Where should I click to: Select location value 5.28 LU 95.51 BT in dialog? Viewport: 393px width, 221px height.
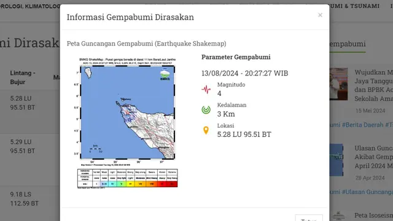[x=244, y=134]
